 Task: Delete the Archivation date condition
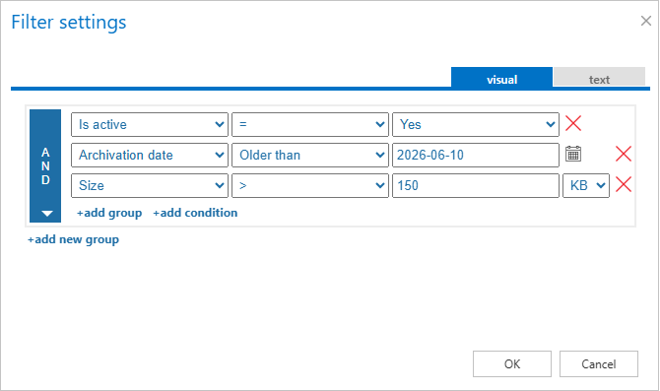click(623, 154)
